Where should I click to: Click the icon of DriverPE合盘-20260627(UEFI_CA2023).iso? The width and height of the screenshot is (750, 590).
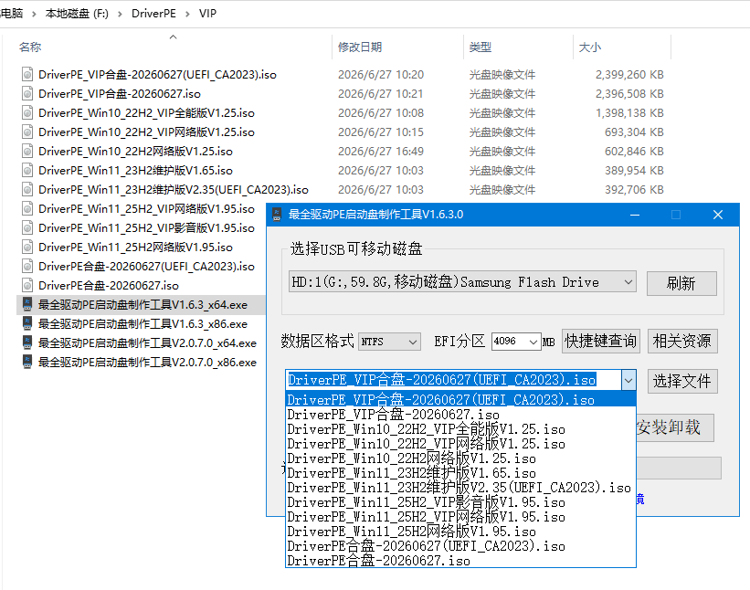pos(27,266)
